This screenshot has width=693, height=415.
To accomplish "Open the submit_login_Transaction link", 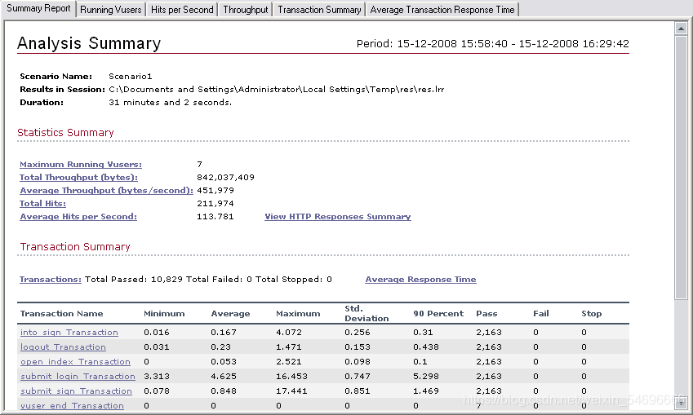I will pos(78,376).
